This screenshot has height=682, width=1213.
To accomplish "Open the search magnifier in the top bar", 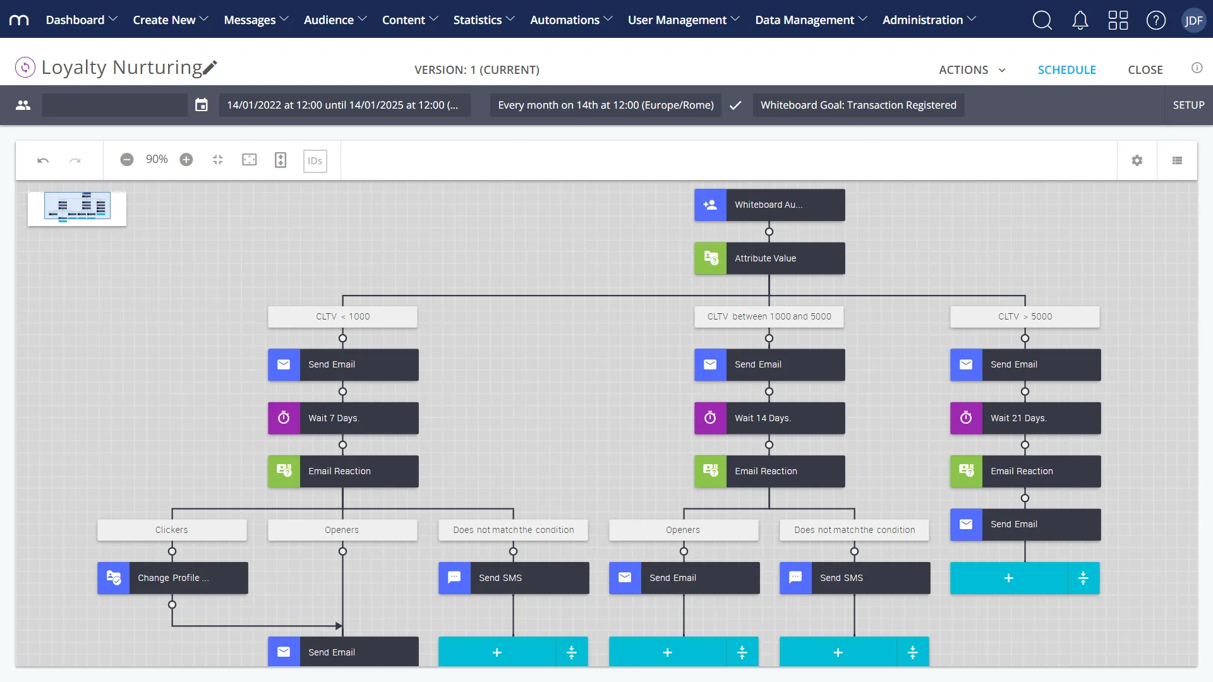I will coord(1042,20).
